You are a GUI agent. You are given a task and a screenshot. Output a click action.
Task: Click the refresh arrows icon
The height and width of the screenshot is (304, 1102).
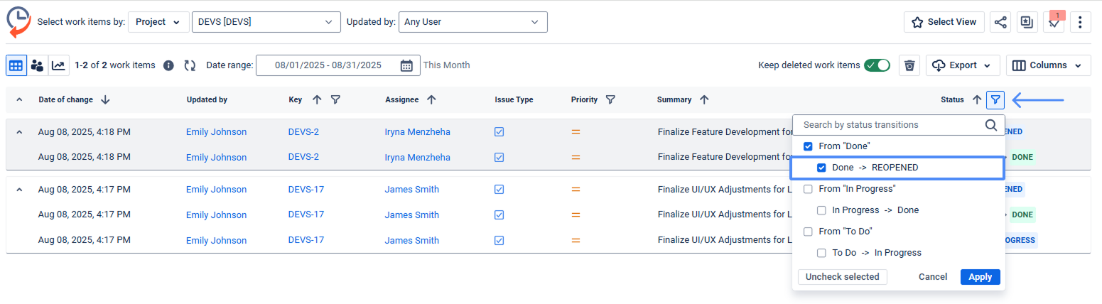click(x=190, y=65)
